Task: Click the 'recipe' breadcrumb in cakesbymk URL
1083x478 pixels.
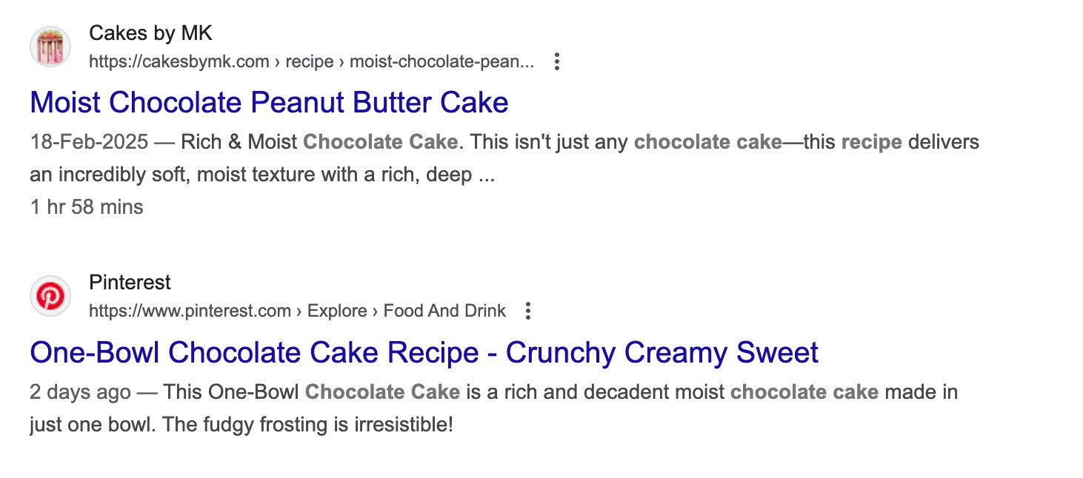Action: [310, 61]
